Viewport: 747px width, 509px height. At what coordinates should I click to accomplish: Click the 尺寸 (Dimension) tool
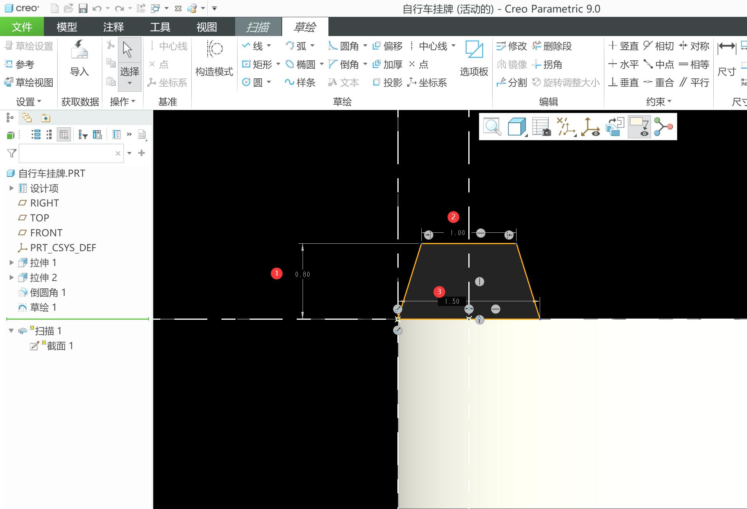click(727, 59)
